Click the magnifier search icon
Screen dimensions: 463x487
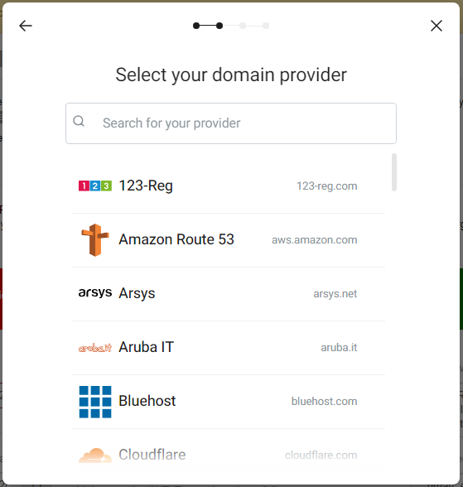tap(79, 121)
